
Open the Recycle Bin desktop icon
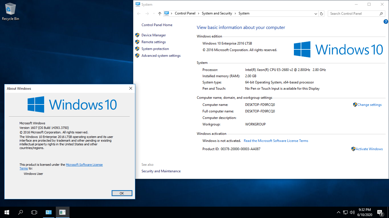[x=11, y=11]
